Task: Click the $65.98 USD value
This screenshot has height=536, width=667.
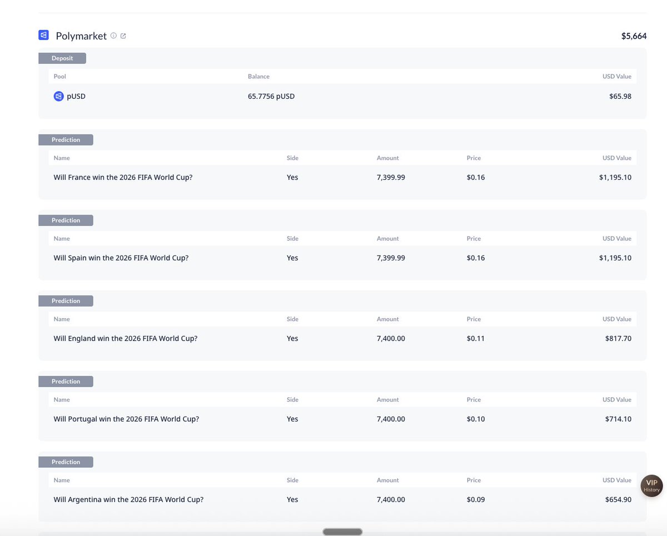Action: [x=620, y=96]
